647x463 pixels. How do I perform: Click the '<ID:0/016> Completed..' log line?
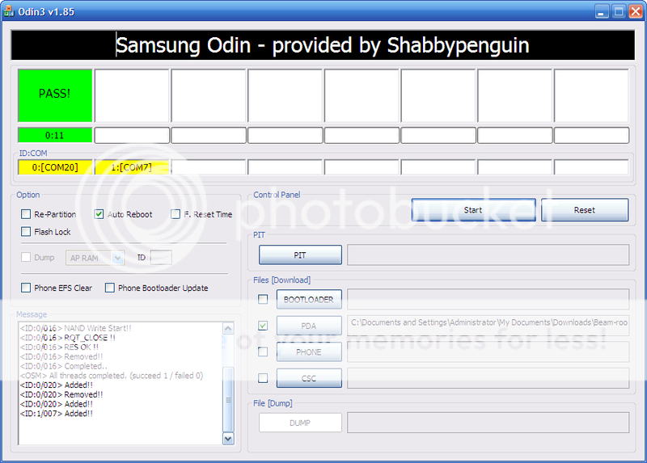64,366
